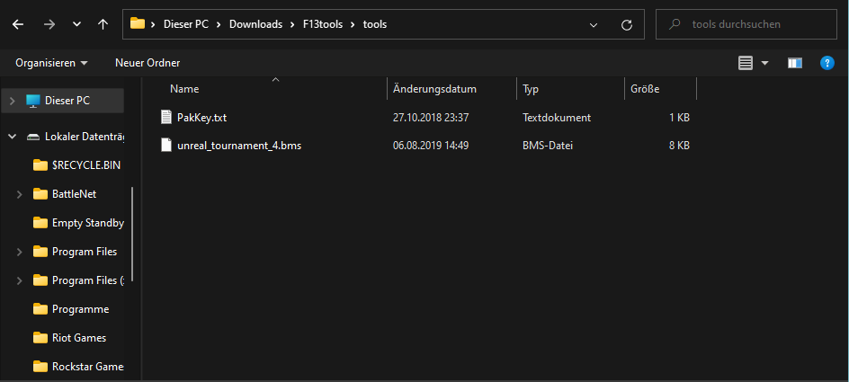Select the unreal_tournament_4.bms file
Image resolution: width=849 pixels, height=382 pixels.
click(x=238, y=145)
